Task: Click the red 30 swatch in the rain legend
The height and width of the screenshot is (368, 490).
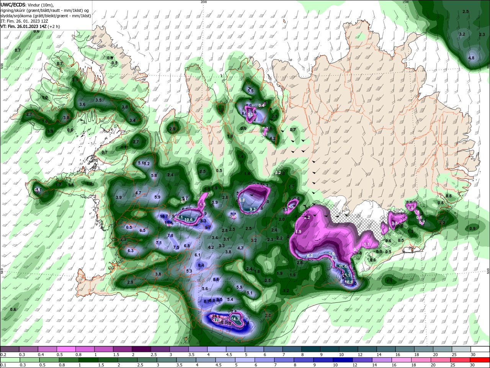Action: 480,360
